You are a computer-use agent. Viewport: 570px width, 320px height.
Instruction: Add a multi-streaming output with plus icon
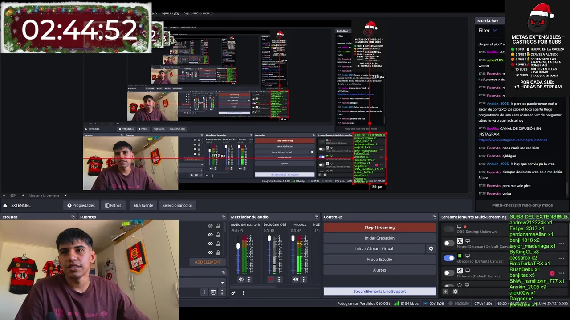click(x=445, y=292)
